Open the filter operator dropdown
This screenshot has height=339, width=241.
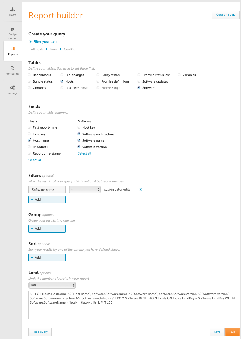point(85,189)
